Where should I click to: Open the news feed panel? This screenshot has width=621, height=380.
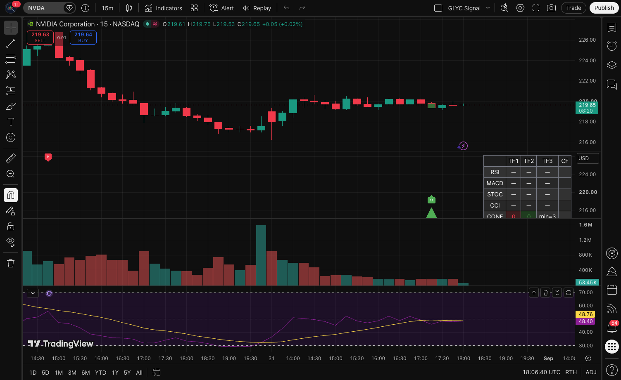(x=611, y=308)
